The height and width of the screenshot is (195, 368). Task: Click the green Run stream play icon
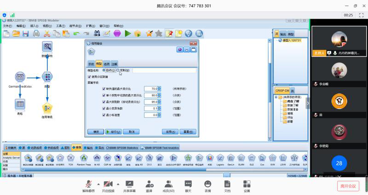(127, 33)
